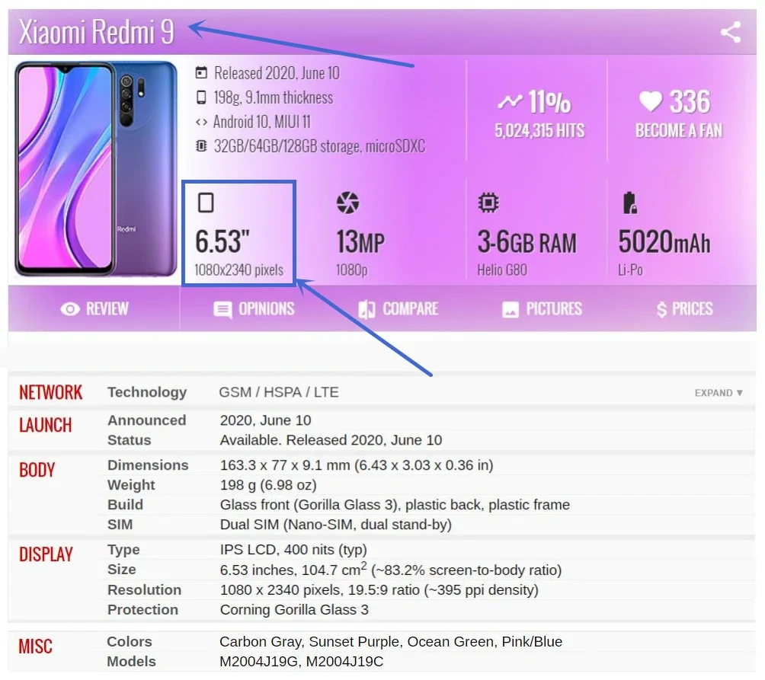Click the DISPLAY section heading
Image resolution: width=765 pixels, height=680 pixels.
[x=46, y=554]
